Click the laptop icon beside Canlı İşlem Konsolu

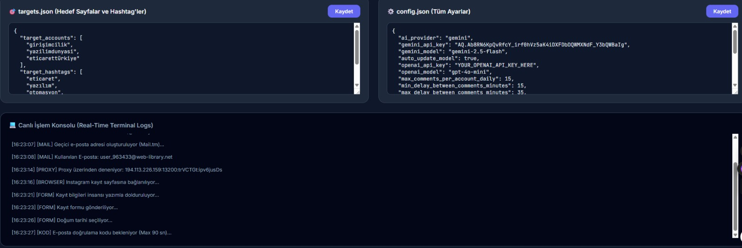pyautogui.click(x=13, y=125)
